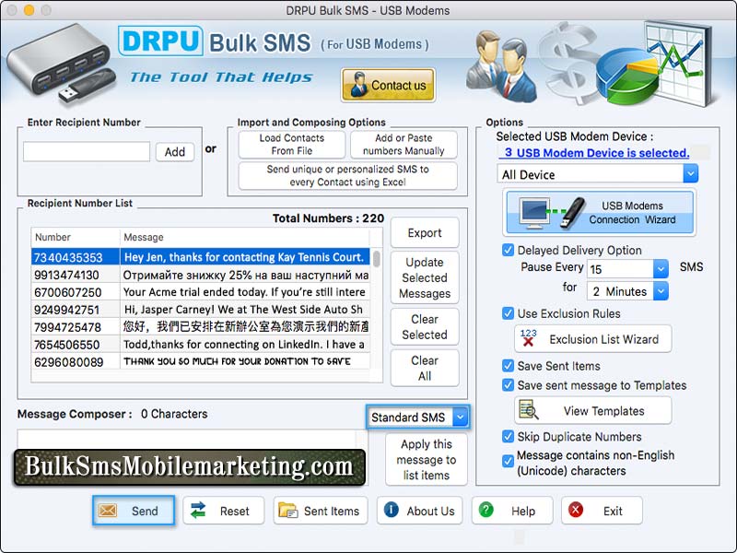Toggle Use Exclusion Rules
737x553 pixels.
click(x=508, y=313)
